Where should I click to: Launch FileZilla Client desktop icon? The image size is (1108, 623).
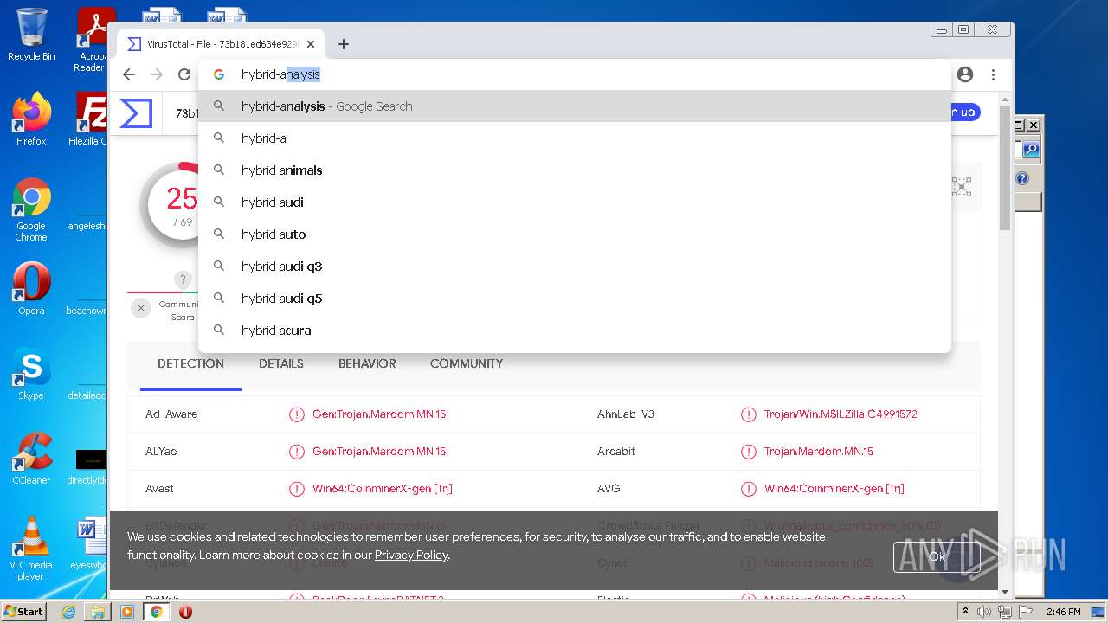pos(90,119)
